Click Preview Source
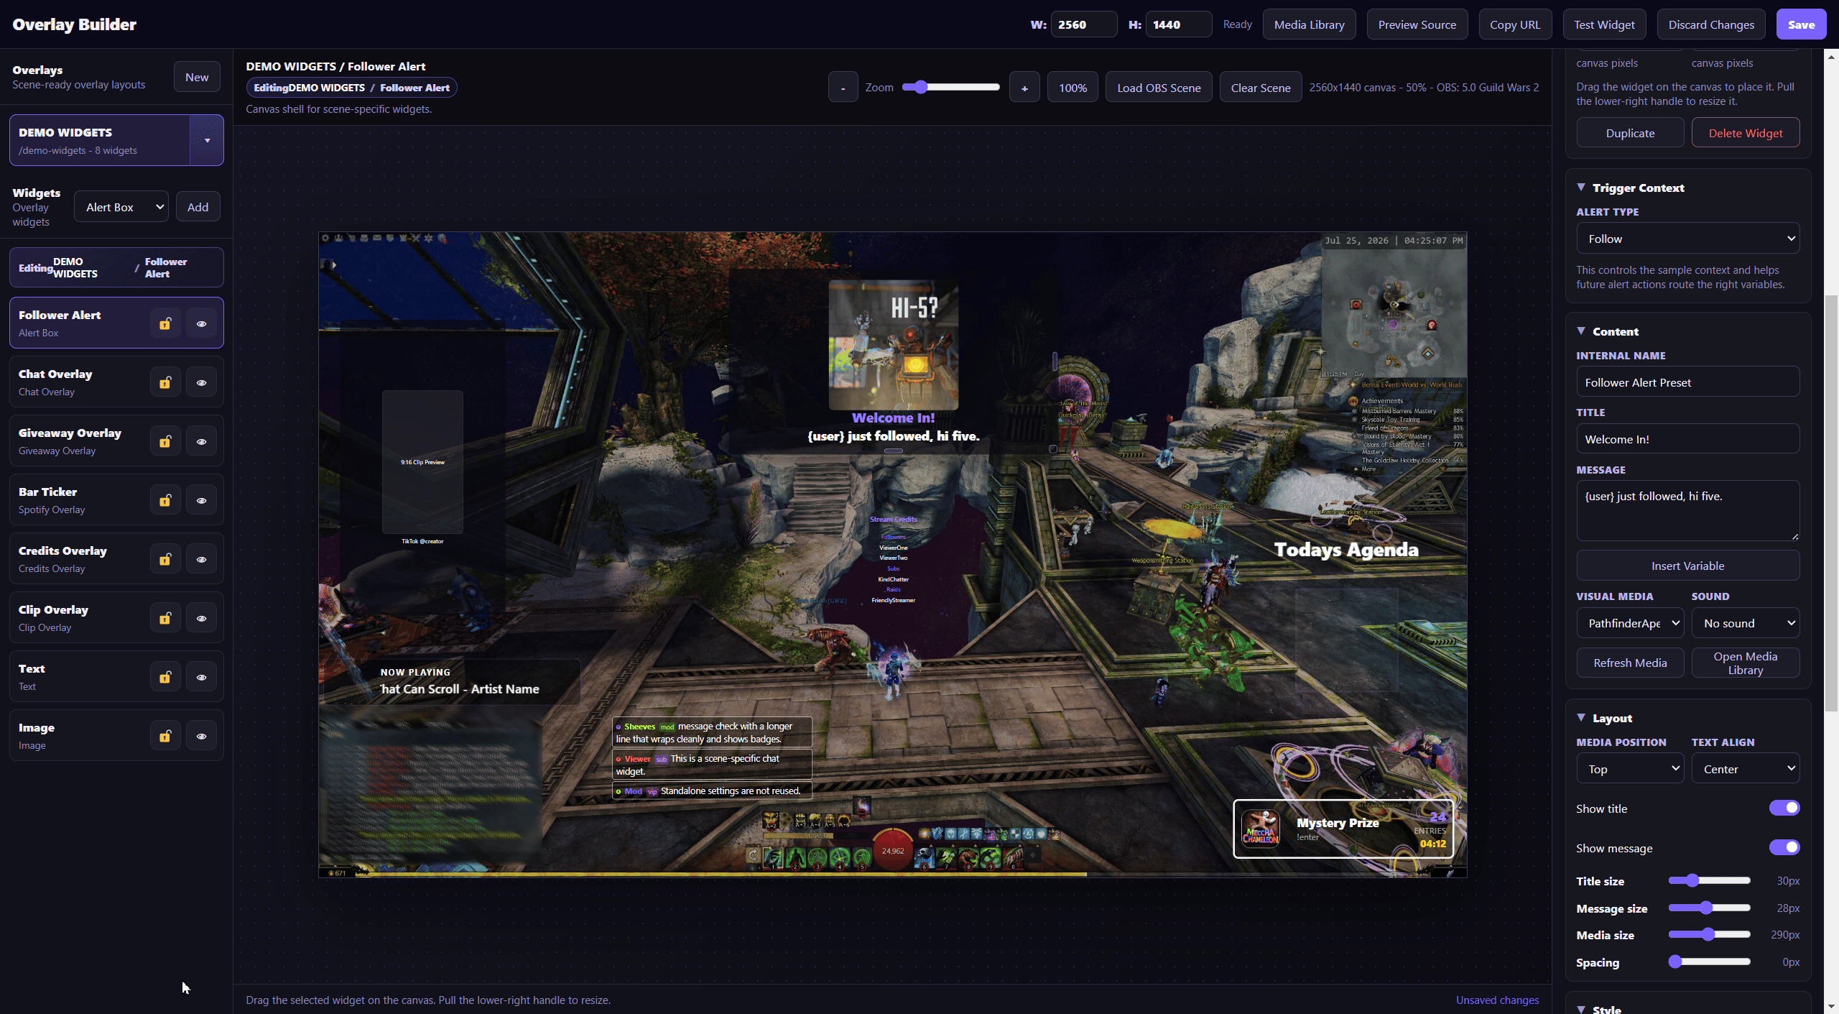This screenshot has height=1014, width=1839. tap(1417, 24)
